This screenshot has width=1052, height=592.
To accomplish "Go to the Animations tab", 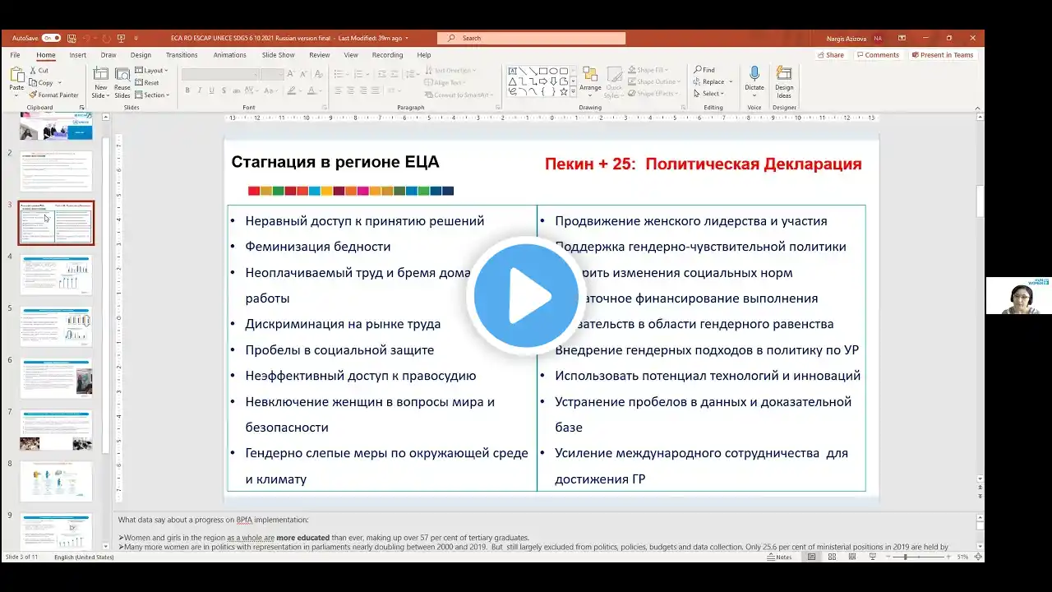I will (x=229, y=55).
